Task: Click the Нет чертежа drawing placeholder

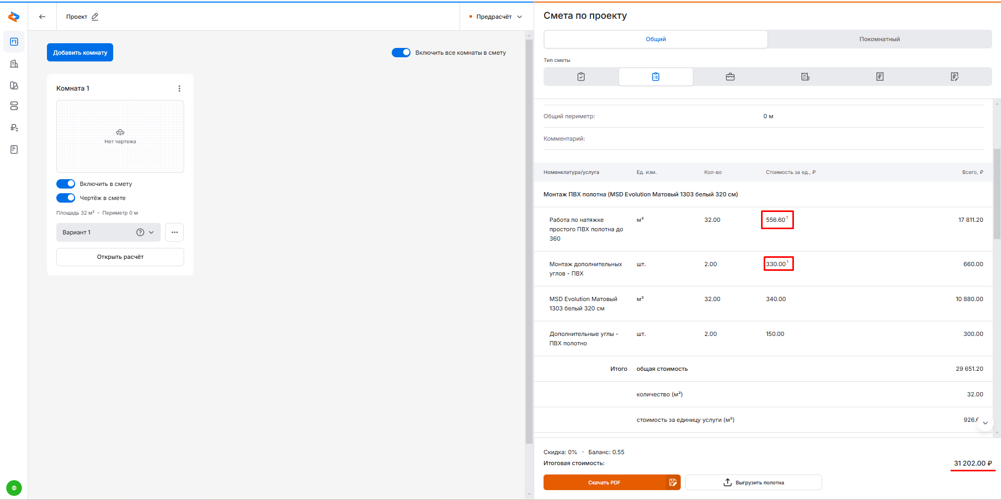Action: pos(120,136)
